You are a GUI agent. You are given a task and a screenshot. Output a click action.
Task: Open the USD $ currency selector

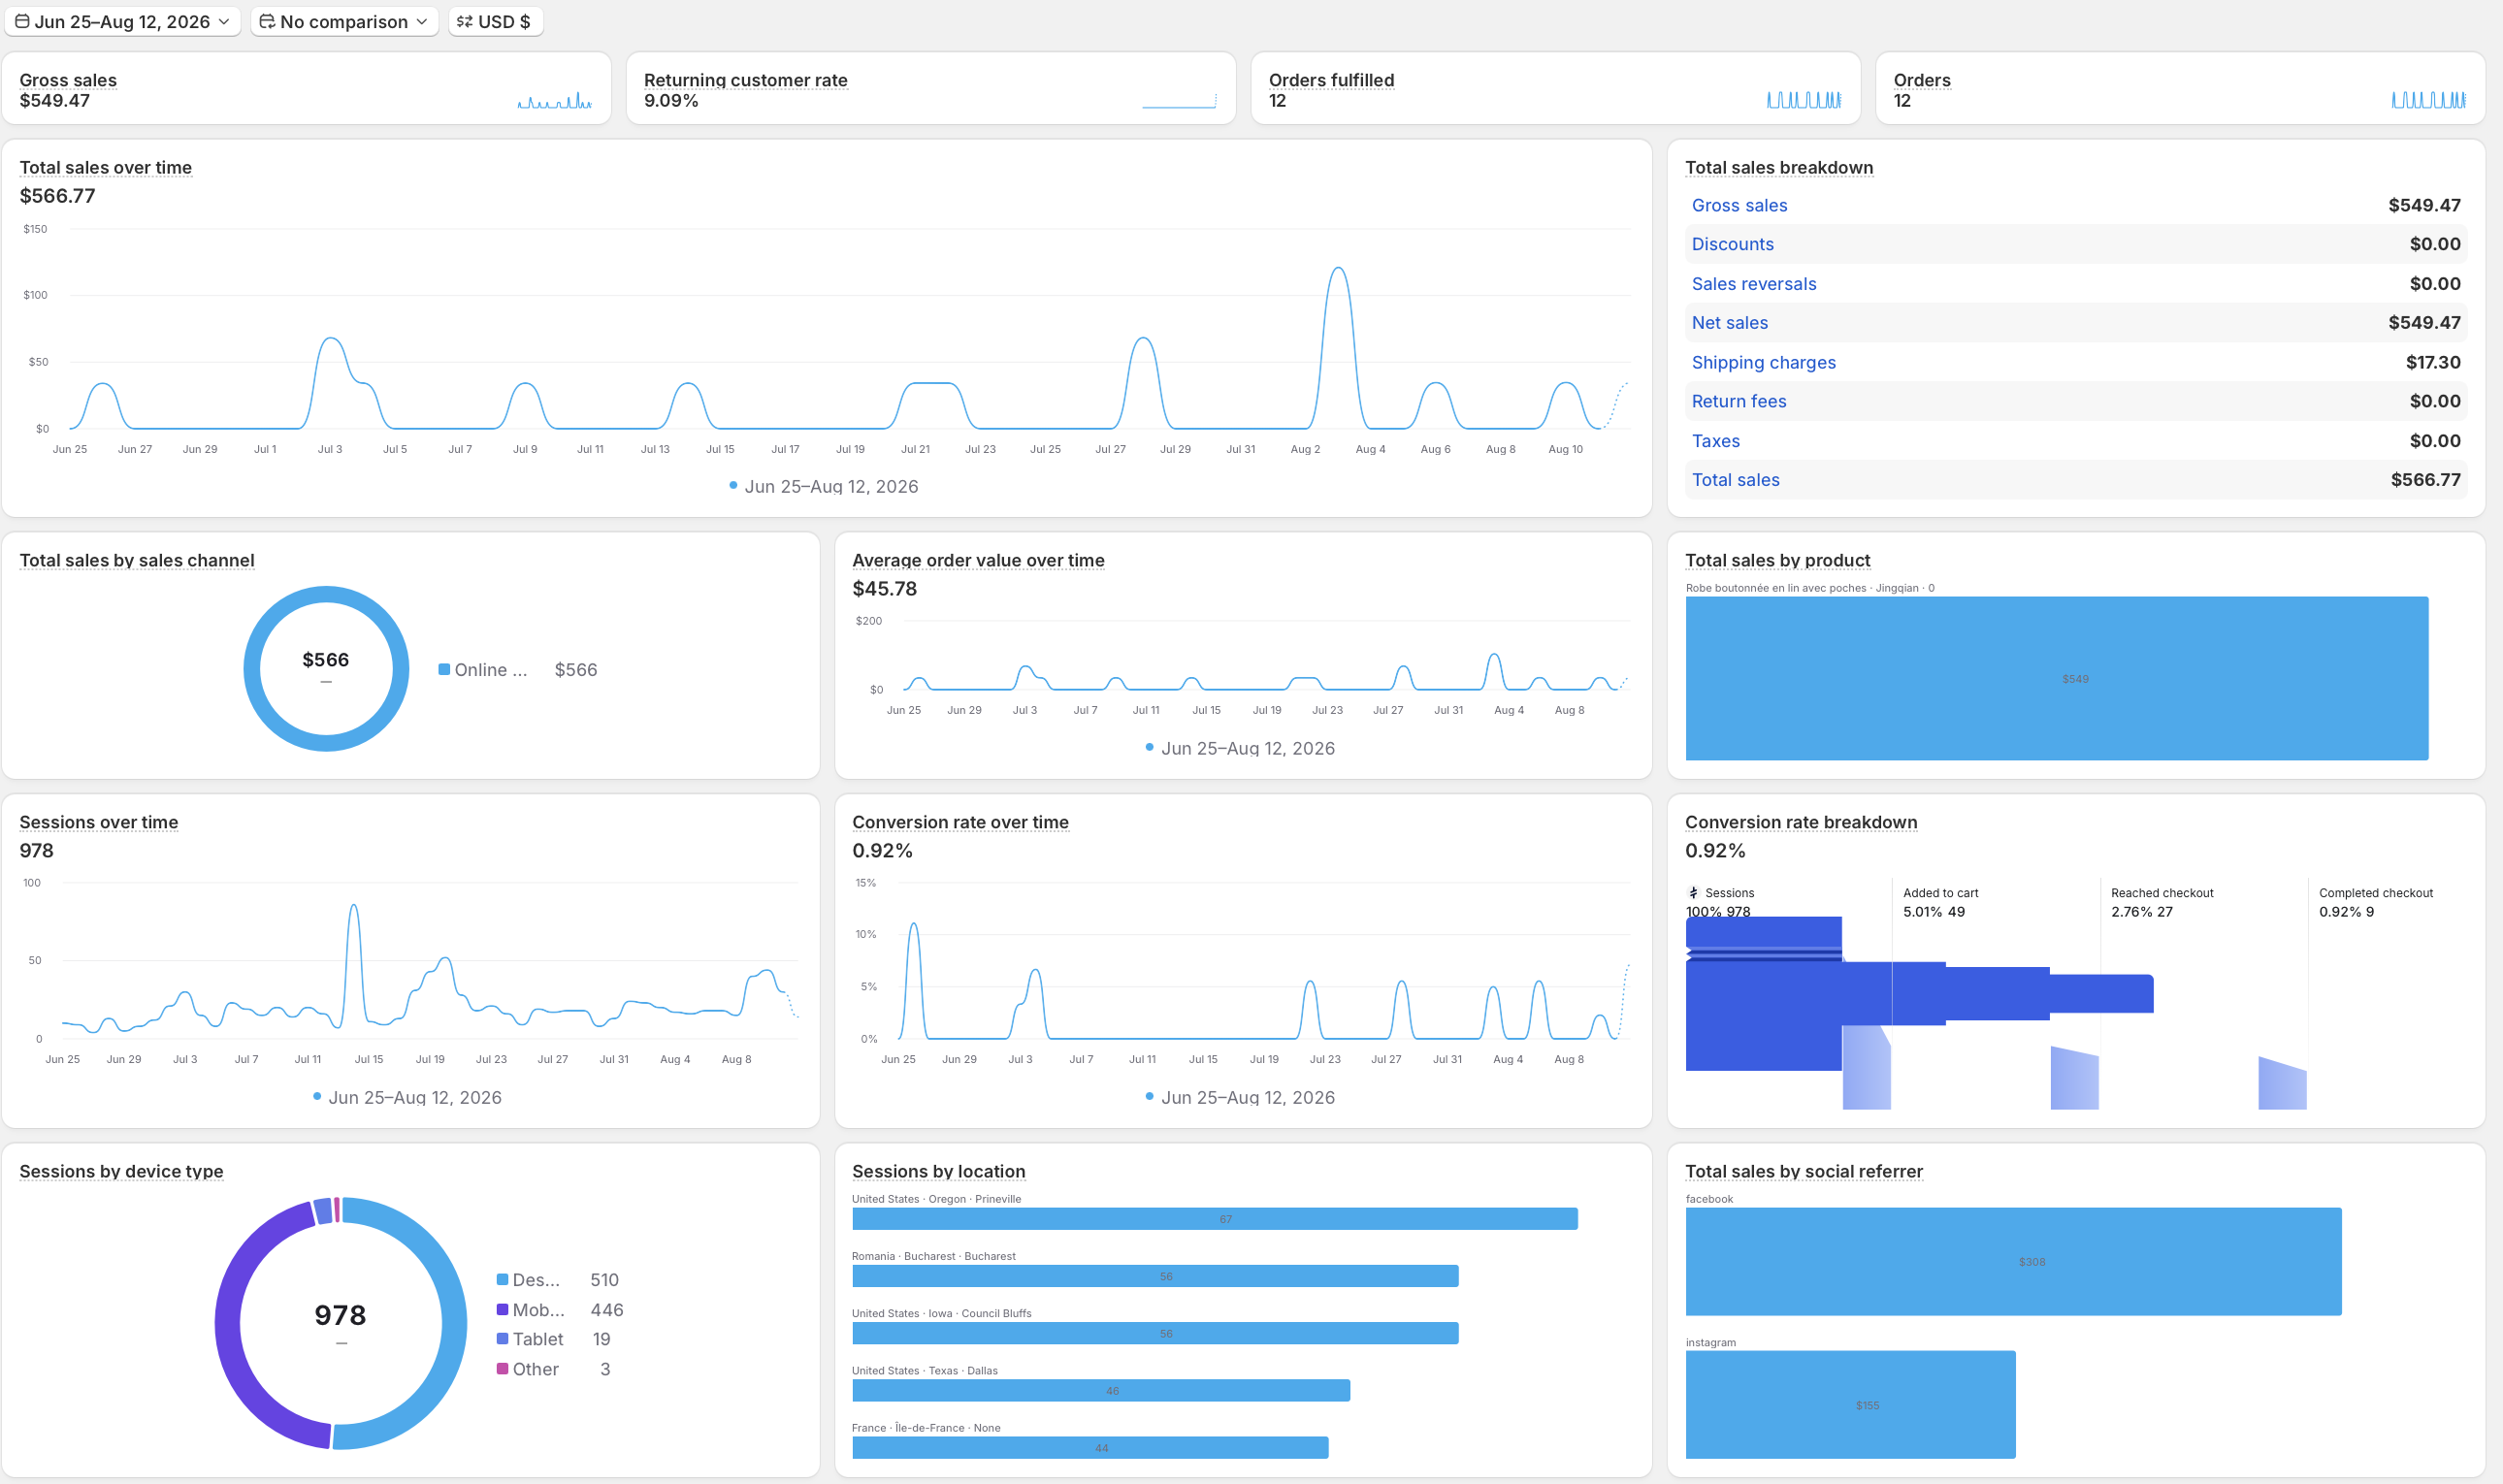496,21
